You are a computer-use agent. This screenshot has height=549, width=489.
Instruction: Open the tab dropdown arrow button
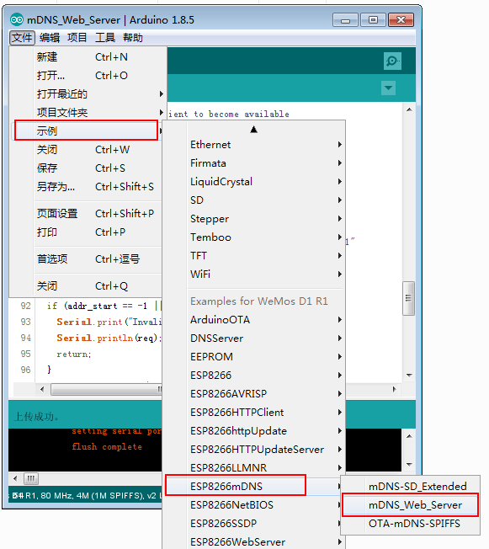click(388, 88)
